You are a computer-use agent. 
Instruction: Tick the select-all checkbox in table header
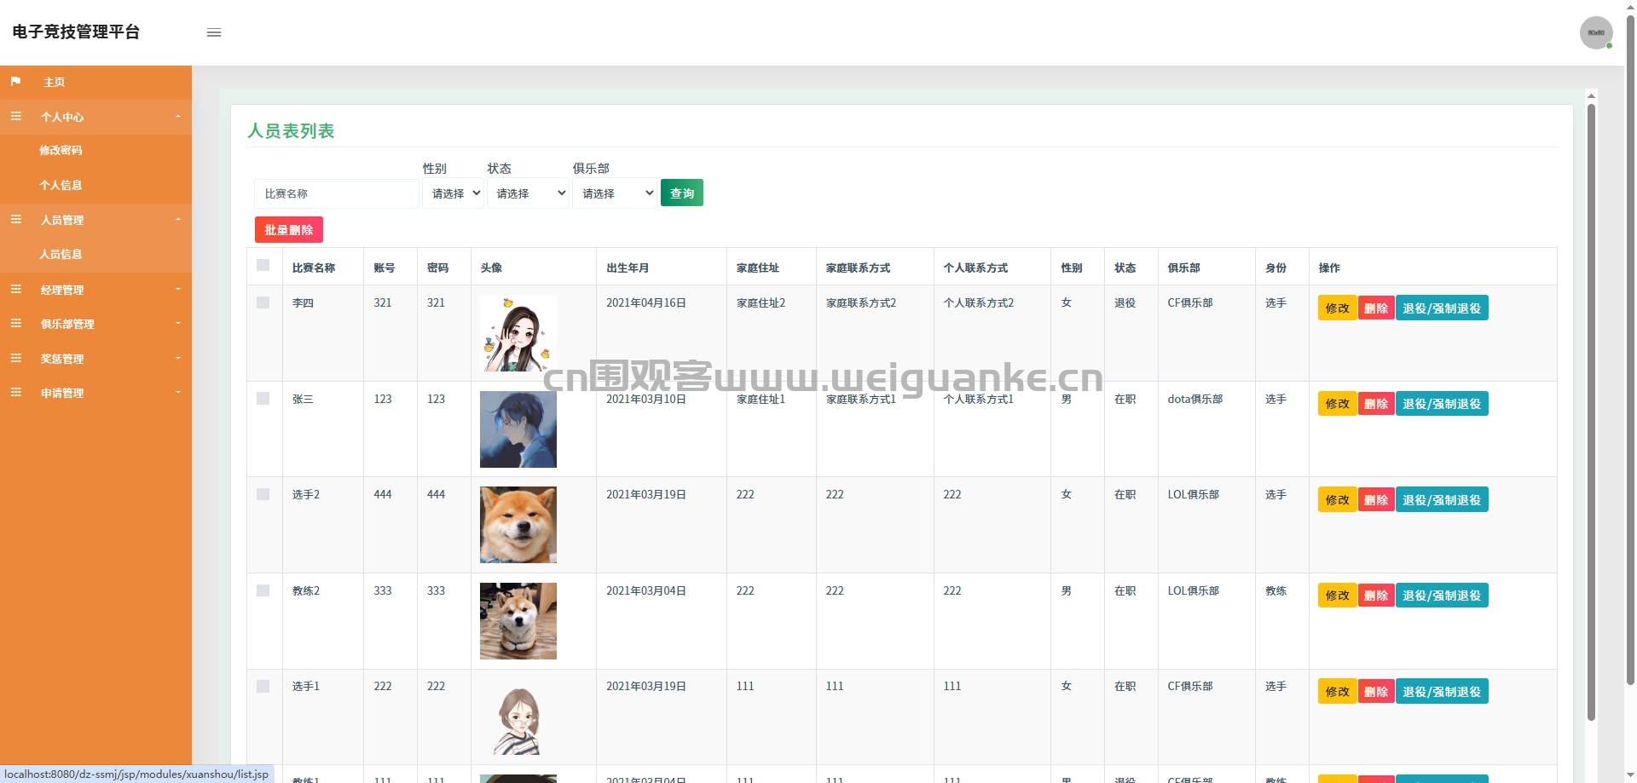(263, 265)
